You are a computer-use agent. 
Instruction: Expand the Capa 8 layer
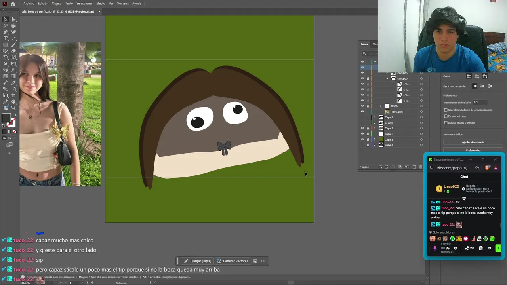tap(375, 117)
